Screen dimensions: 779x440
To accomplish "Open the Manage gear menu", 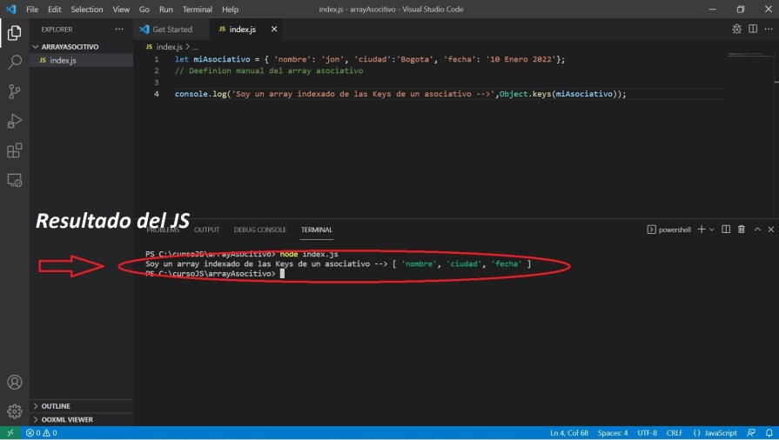I will (15, 411).
